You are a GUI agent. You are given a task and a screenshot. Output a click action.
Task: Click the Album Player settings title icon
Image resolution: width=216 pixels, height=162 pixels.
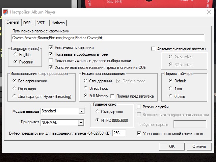click(6, 12)
